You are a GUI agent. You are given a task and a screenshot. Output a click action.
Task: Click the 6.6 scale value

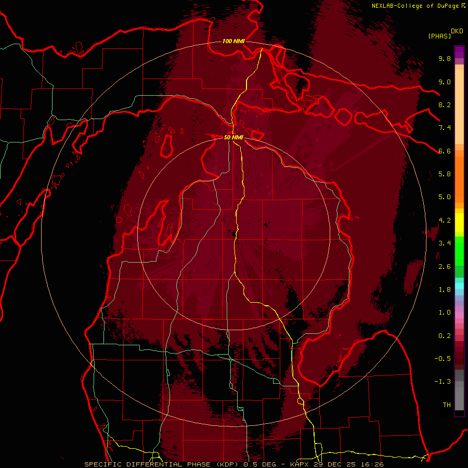click(x=445, y=151)
